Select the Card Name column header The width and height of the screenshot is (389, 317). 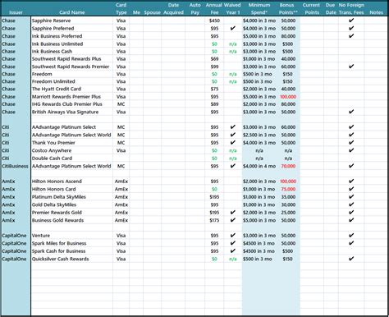[x=71, y=12]
